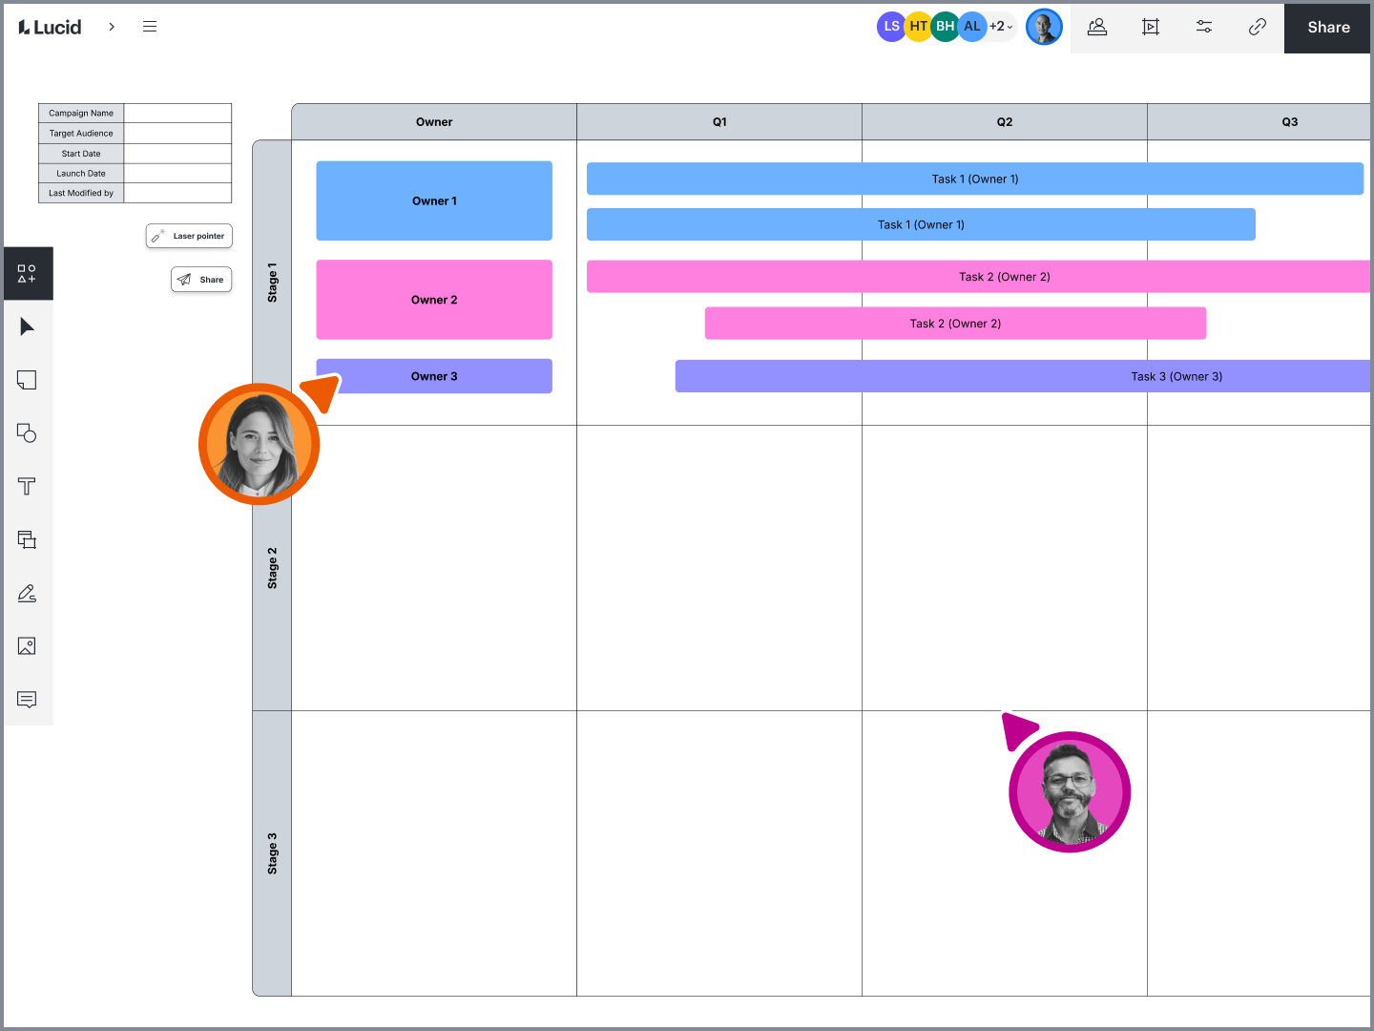Click the Campaign Name label cell
This screenshot has width=1374, height=1031.
coord(81,113)
